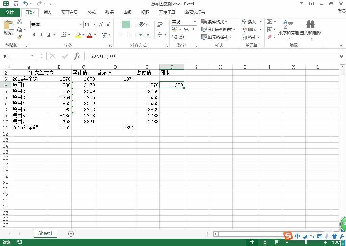This screenshot has height=246, width=346.
Task: Open the 插入 ribbon tab
Action: pyautogui.click(x=47, y=13)
